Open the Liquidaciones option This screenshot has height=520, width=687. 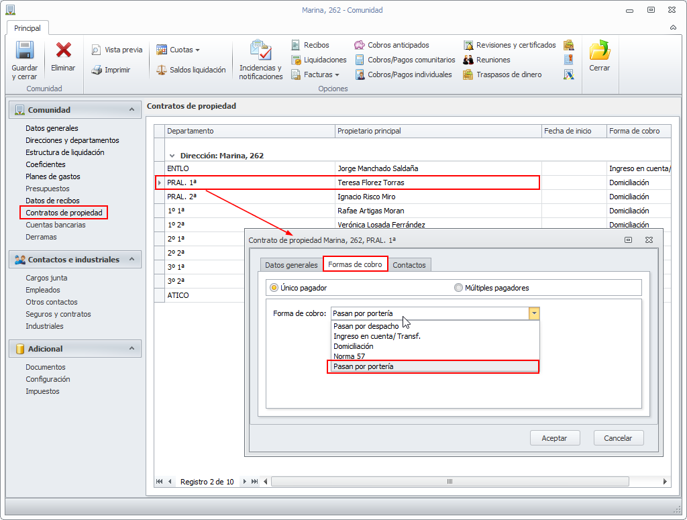pos(319,60)
